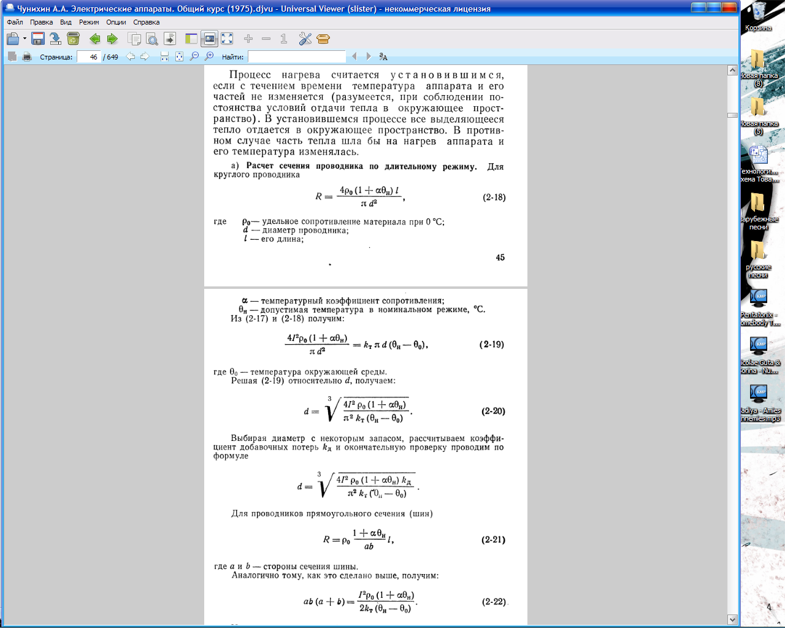Fit page to width icon
The height and width of the screenshot is (628, 785).
click(164, 56)
